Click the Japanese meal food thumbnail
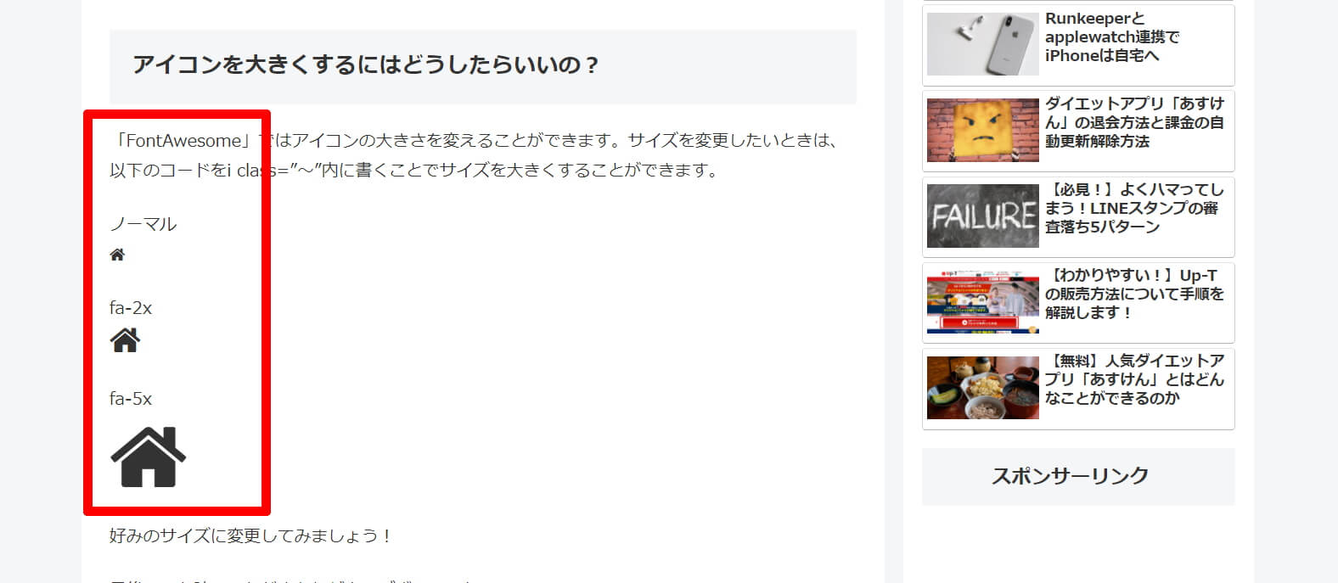This screenshot has height=583, width=1338. coord(982,388)
